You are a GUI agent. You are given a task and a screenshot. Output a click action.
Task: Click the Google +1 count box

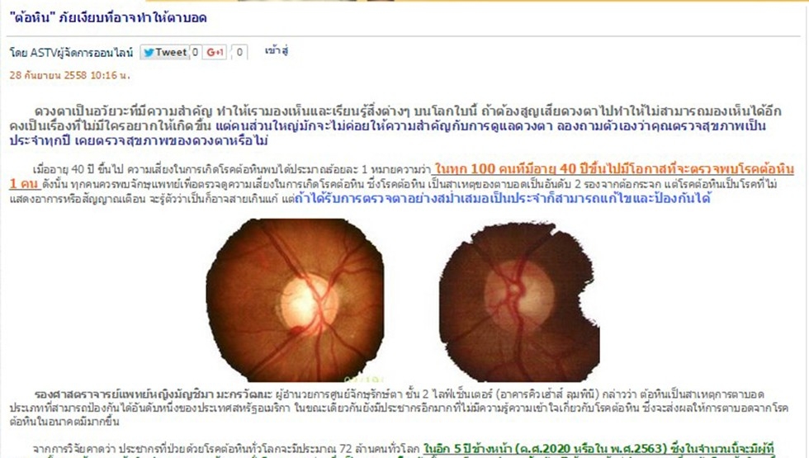tap(239, 52)
